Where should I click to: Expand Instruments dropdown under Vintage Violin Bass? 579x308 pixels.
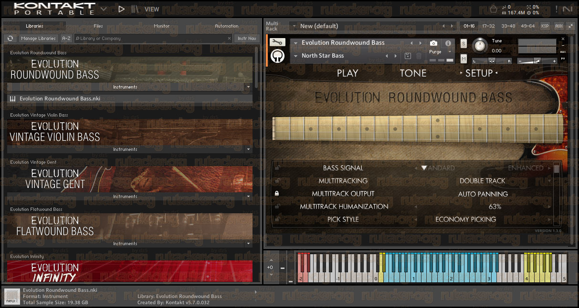[x=248, y=149]
